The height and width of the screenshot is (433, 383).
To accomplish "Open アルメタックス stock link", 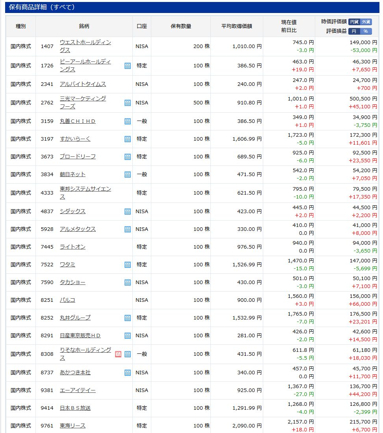I will pos(78,229).
